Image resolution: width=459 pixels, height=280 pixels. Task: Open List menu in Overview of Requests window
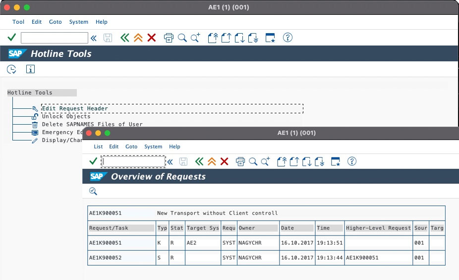pos(98,146)
